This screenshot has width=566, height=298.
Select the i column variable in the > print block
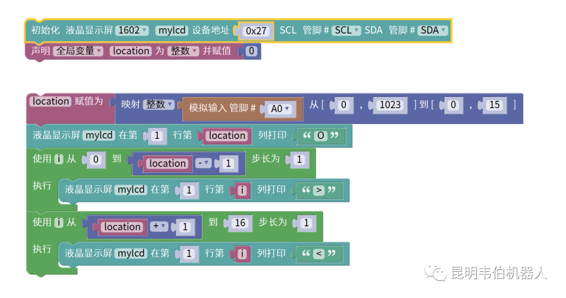[x=242, y=190]
